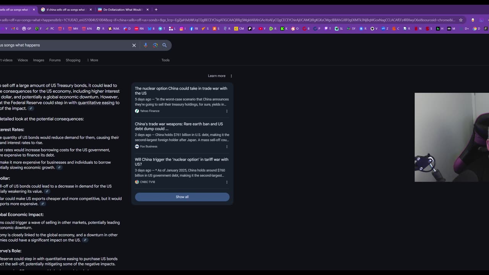Open the Instagram 'I' bookmark
The height and width of the screenshot is (275, 489).
point(183,28)
